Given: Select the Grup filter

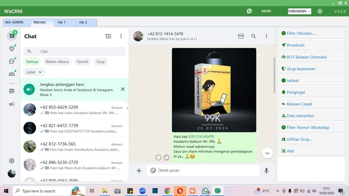Looking at the screenshot, I should tap(100, 61).
